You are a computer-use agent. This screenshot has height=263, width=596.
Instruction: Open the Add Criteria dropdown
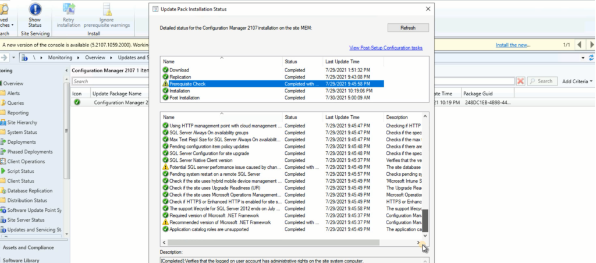point(577,81)
